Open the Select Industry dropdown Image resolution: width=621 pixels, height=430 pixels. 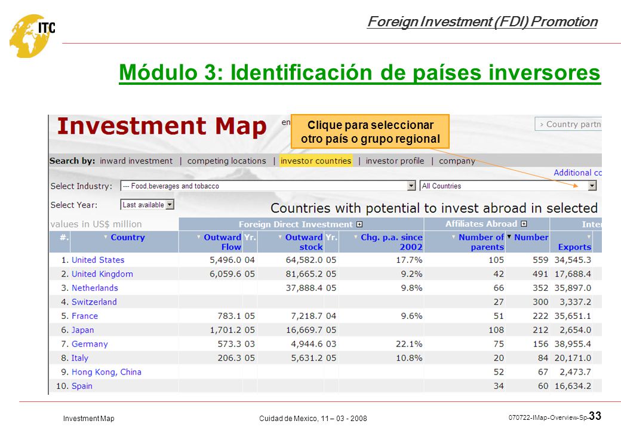pos(268,186)
